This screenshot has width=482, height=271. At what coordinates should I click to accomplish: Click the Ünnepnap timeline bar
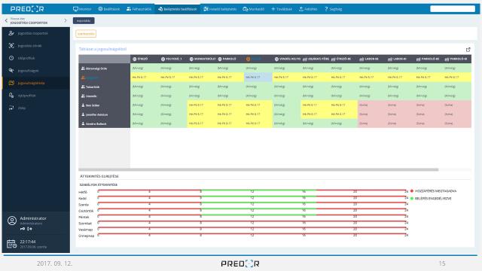pyautogui.click(x=252, y=234)
